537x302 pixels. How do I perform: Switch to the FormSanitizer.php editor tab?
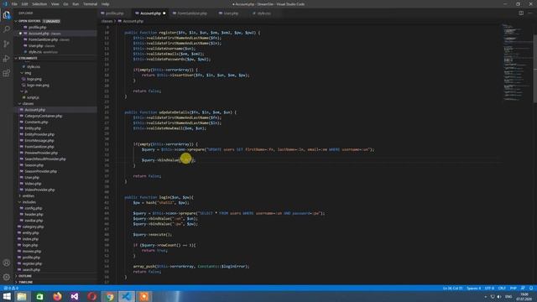pos(192,13)
